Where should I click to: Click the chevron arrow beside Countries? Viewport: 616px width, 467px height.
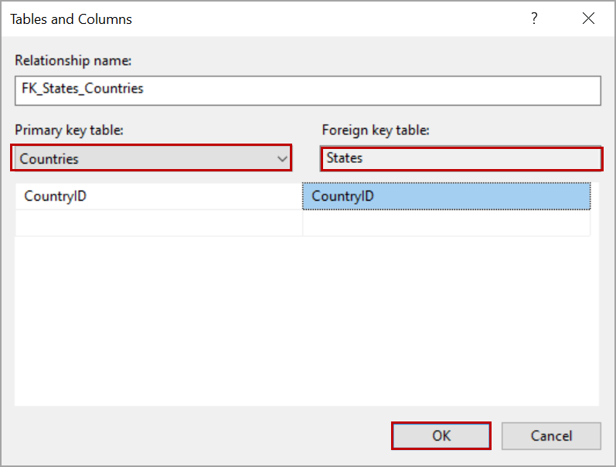pos(281,159)
